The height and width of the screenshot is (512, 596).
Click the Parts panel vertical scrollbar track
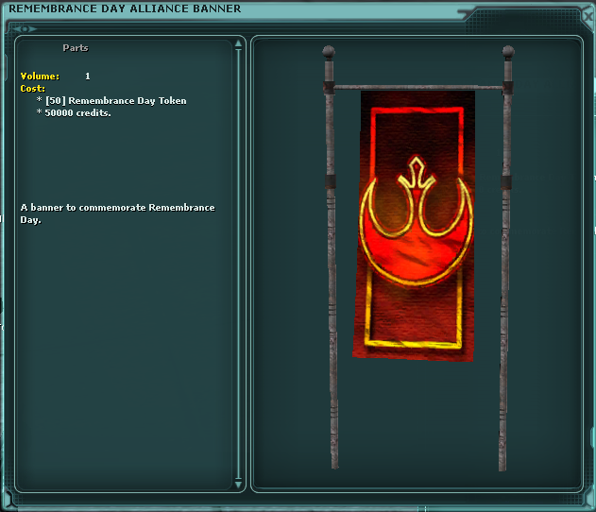point(239,265)
